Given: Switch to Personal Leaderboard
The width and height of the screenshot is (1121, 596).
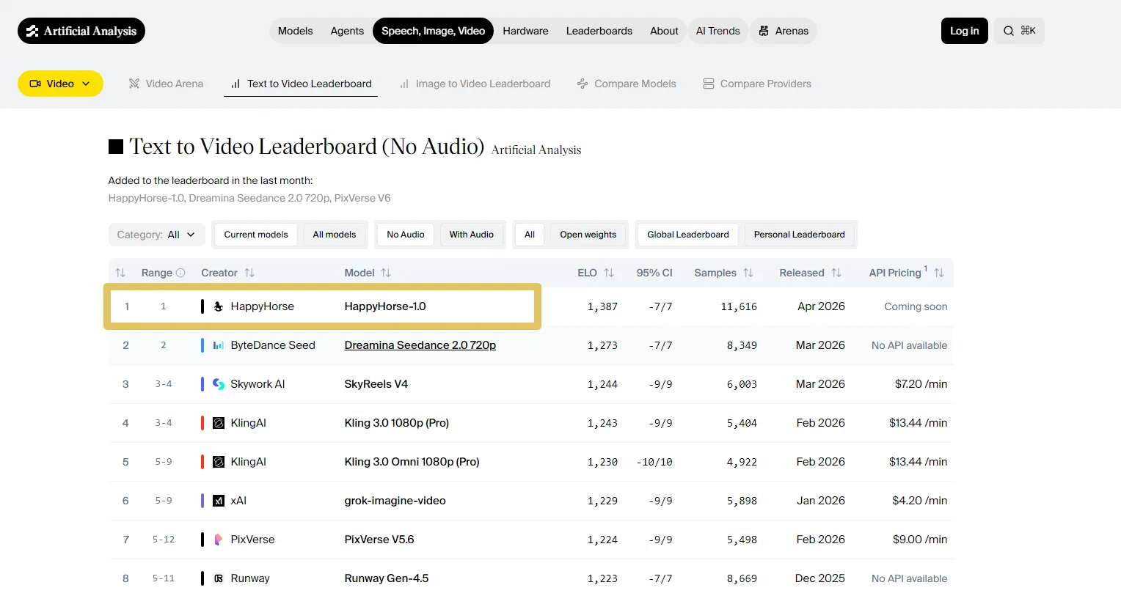Looking at the screenshot, I should coord(800,235).
